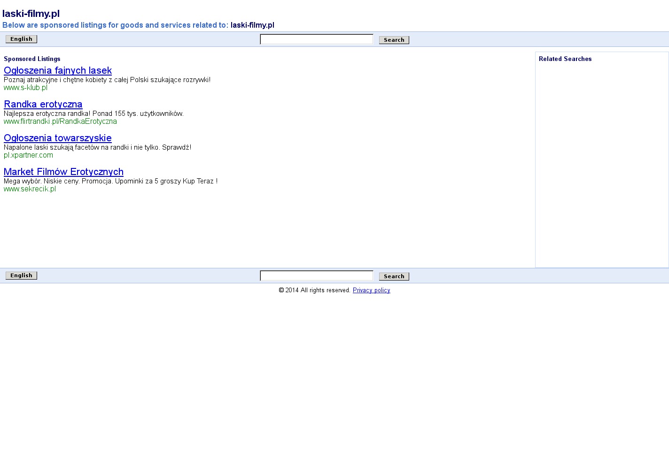Viewport: 669px width, 471px height.
Task: Click the laski-filmy.pl page title heading
Action: point(31,14)
